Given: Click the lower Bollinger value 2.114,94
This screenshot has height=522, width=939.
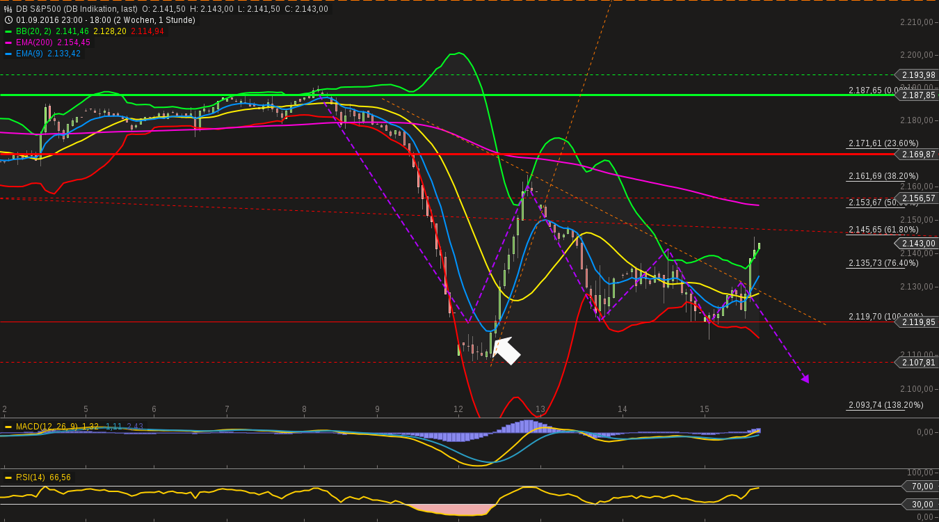Looking at the screenshot, I should pos(147,31).
